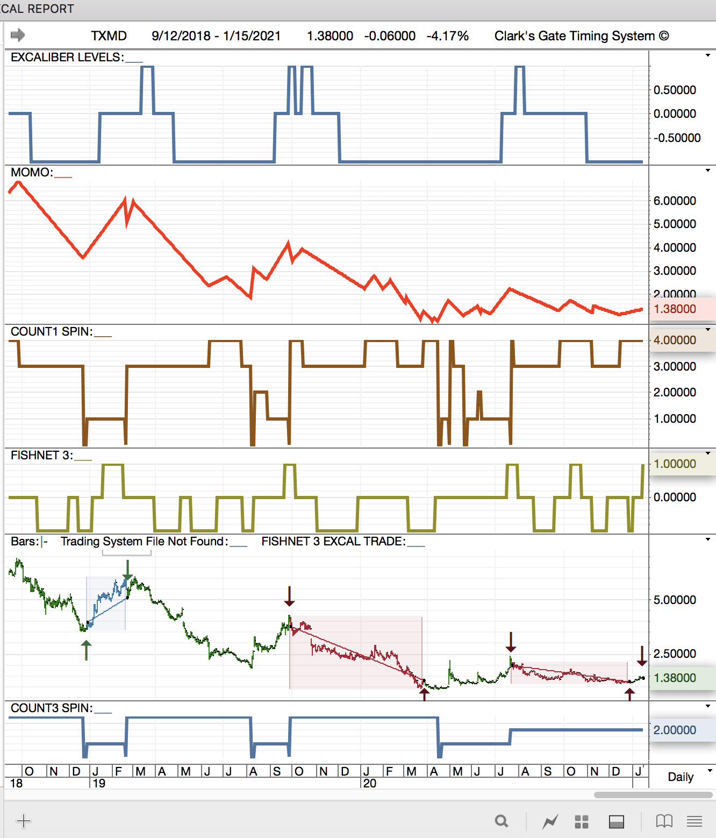Click the 20 year marker on the time axis

[x=370, y=783]
